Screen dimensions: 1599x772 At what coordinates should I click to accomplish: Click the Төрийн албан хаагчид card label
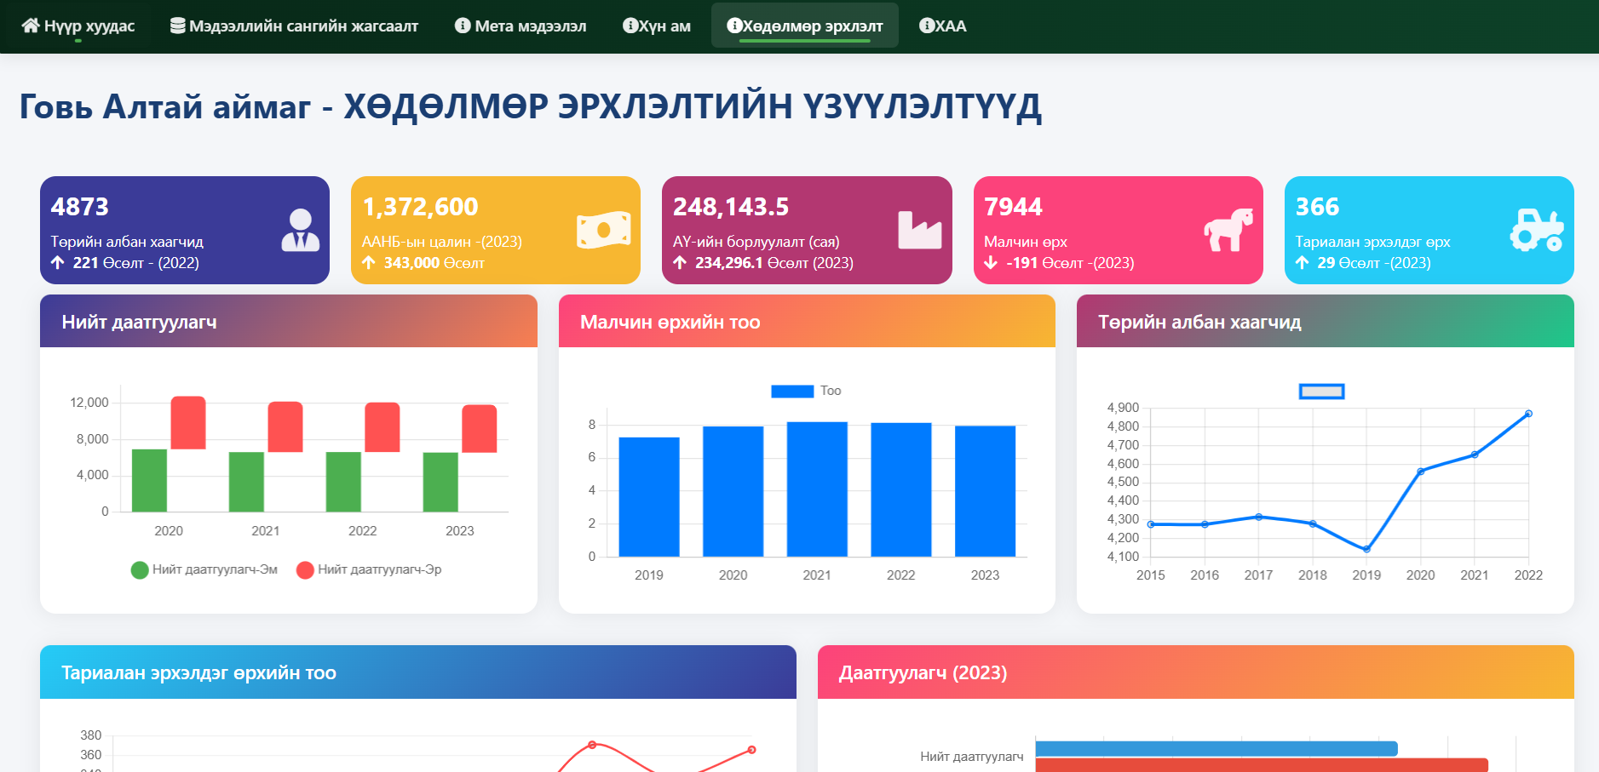[127, 242]
